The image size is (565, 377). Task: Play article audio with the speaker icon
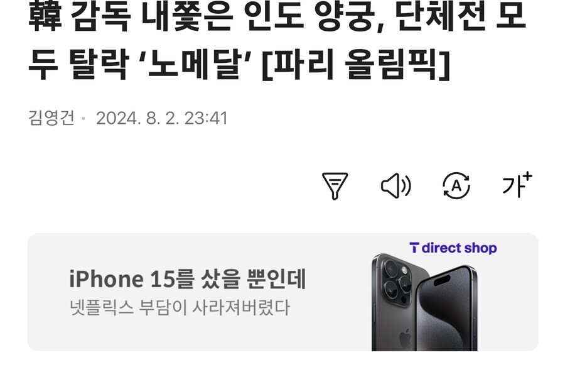(396, 186)
